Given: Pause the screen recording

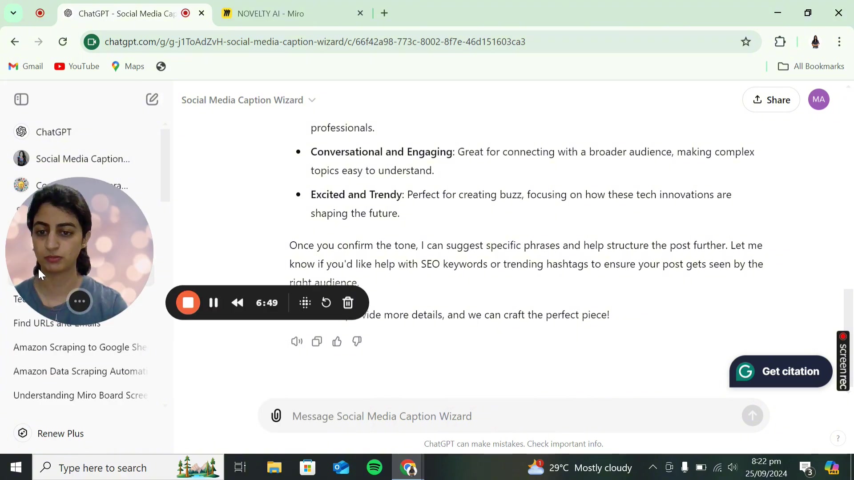Looking at the screenshot, I should 213,303.
